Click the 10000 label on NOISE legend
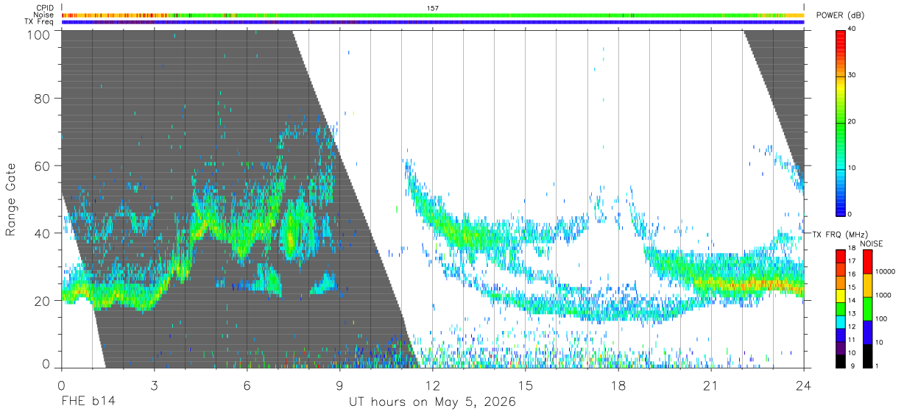This screenshot has height=417, width=904. [x=886, y=271]
